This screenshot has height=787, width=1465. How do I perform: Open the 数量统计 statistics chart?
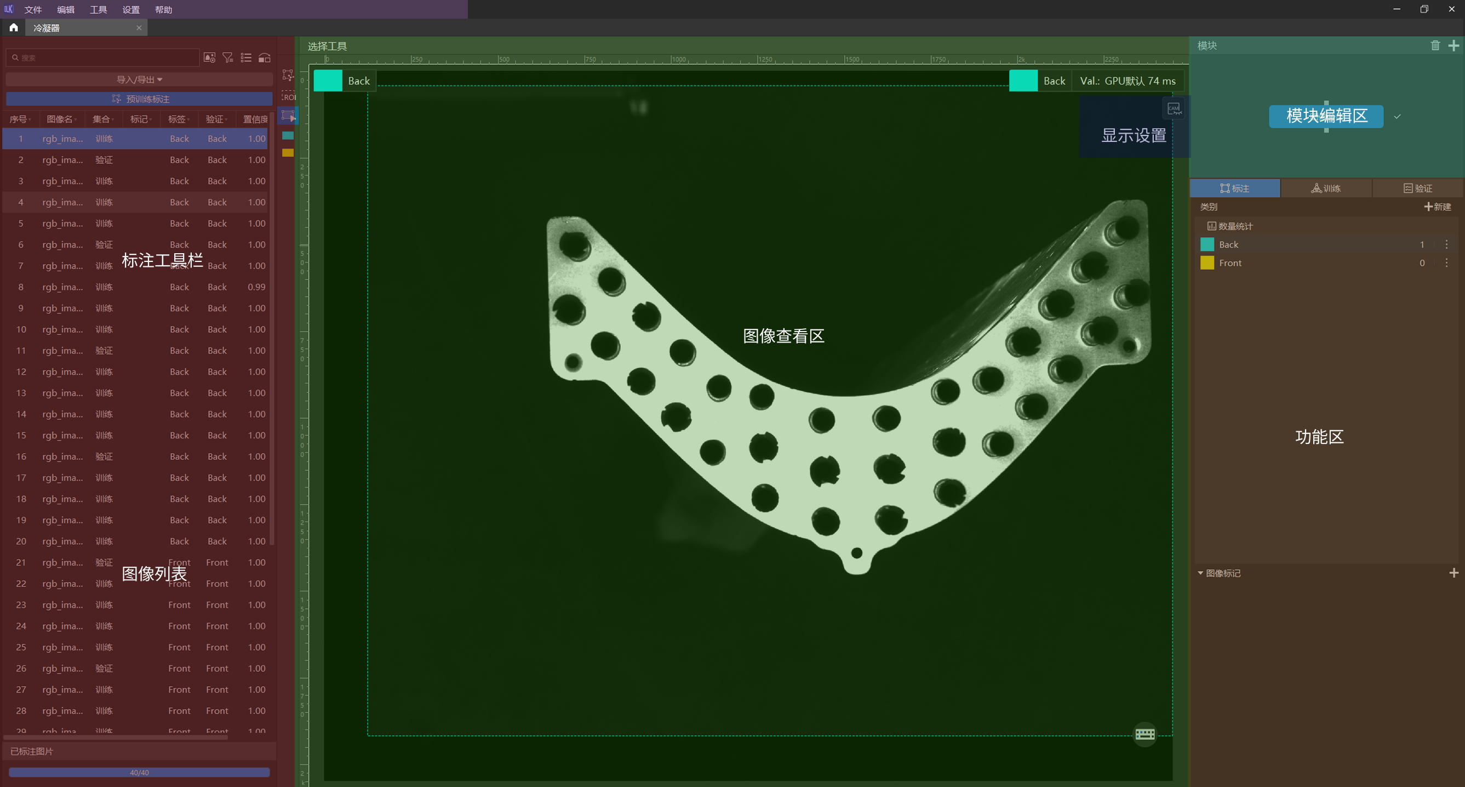1229,226
